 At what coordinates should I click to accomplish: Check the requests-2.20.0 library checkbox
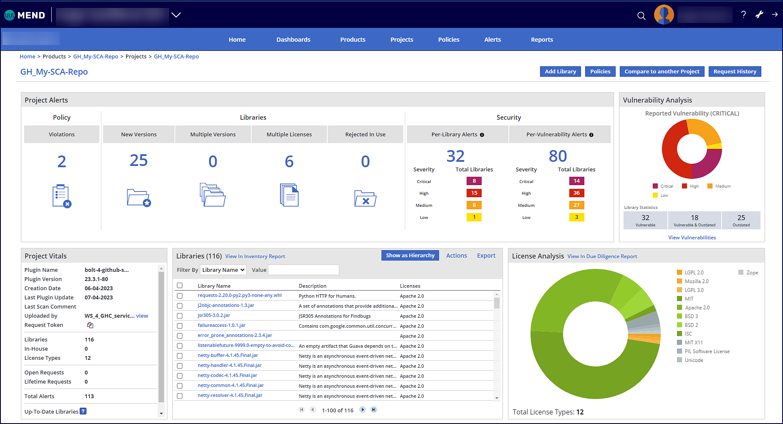(180, 296)
